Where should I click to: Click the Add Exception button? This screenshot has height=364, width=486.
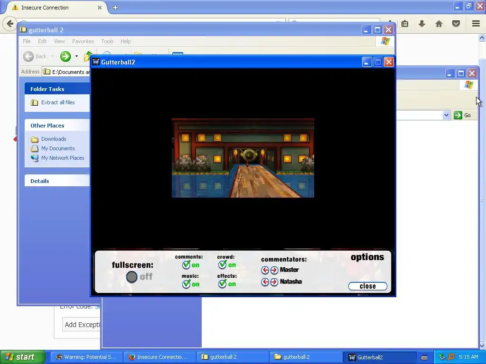click(x=82, y=324)
